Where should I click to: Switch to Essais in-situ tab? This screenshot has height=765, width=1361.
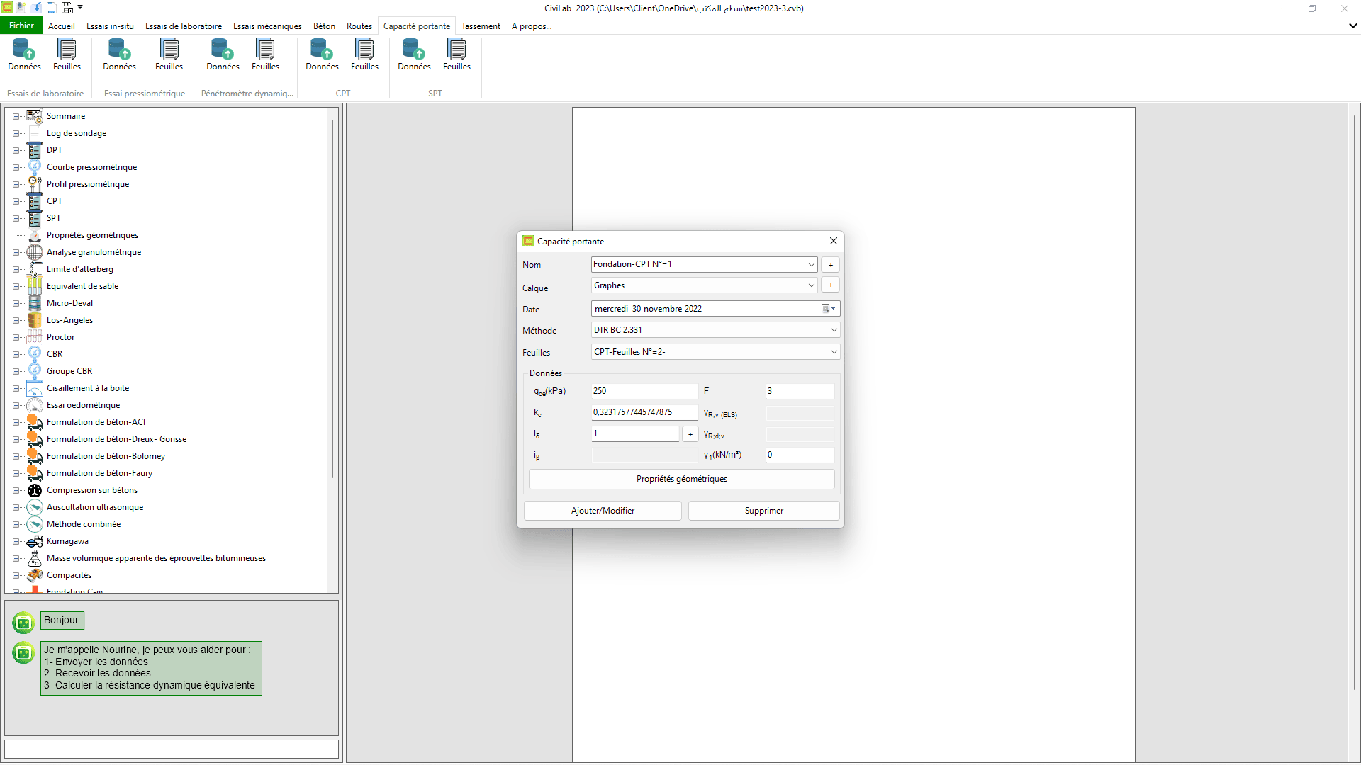tap(110, 26)
